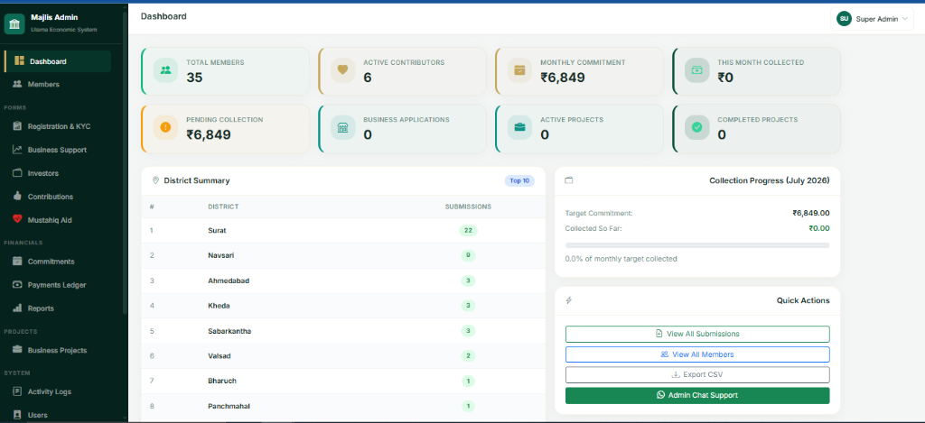Click the Panchmahal district name

point(227,406)
